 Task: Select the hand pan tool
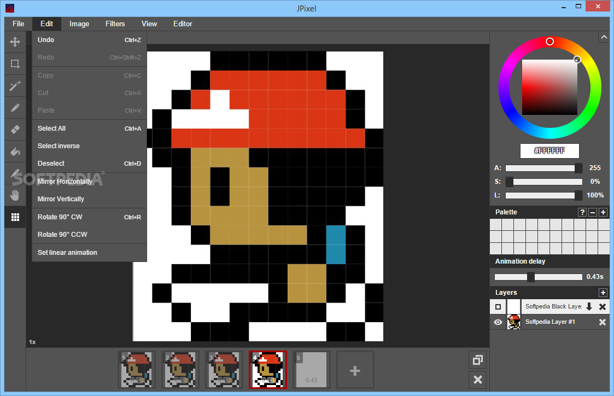(x=15, y=195)
